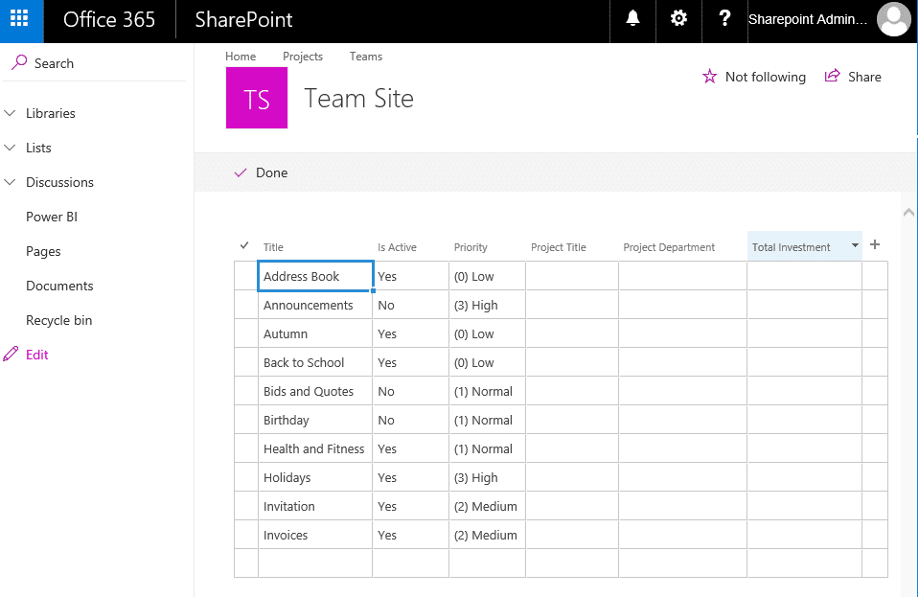Open SharePoint settings gear
Screen dimensions: 919x597
(678, 21)
